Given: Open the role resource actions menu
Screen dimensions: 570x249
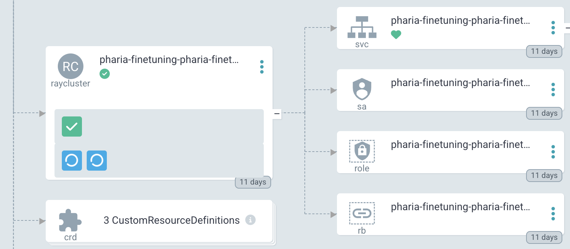Looking at the screenshot, I should [x=553, y=151].
